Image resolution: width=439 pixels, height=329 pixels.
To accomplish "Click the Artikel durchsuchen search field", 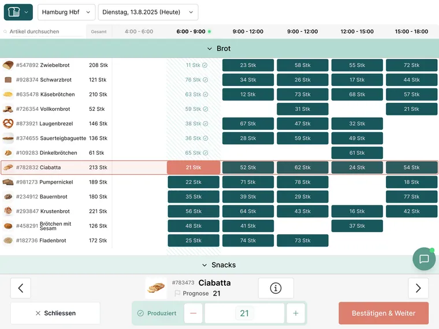I will tap(43, 32).
